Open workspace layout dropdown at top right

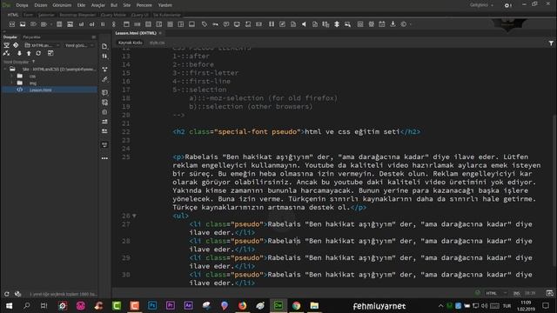pos(481,5)
